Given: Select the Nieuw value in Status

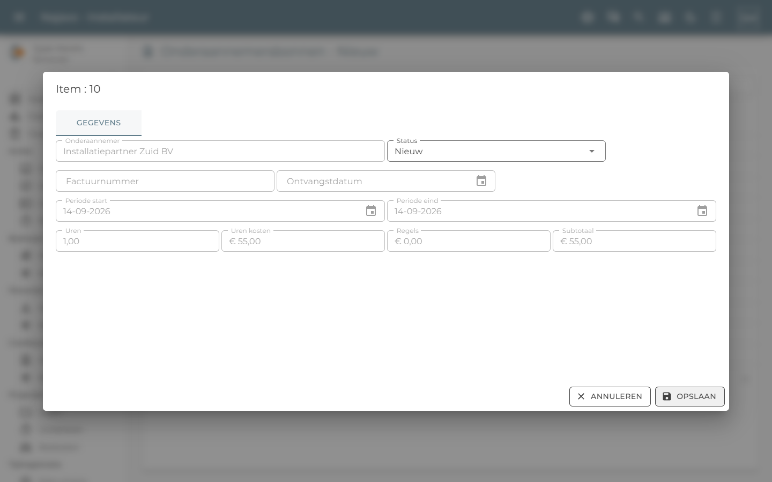Looking at the screenshot, I should pos(409,151).
